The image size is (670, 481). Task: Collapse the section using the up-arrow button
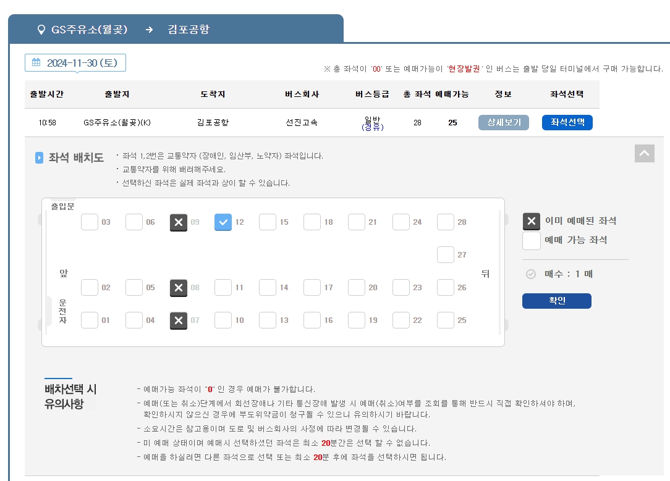coord(644,154)
